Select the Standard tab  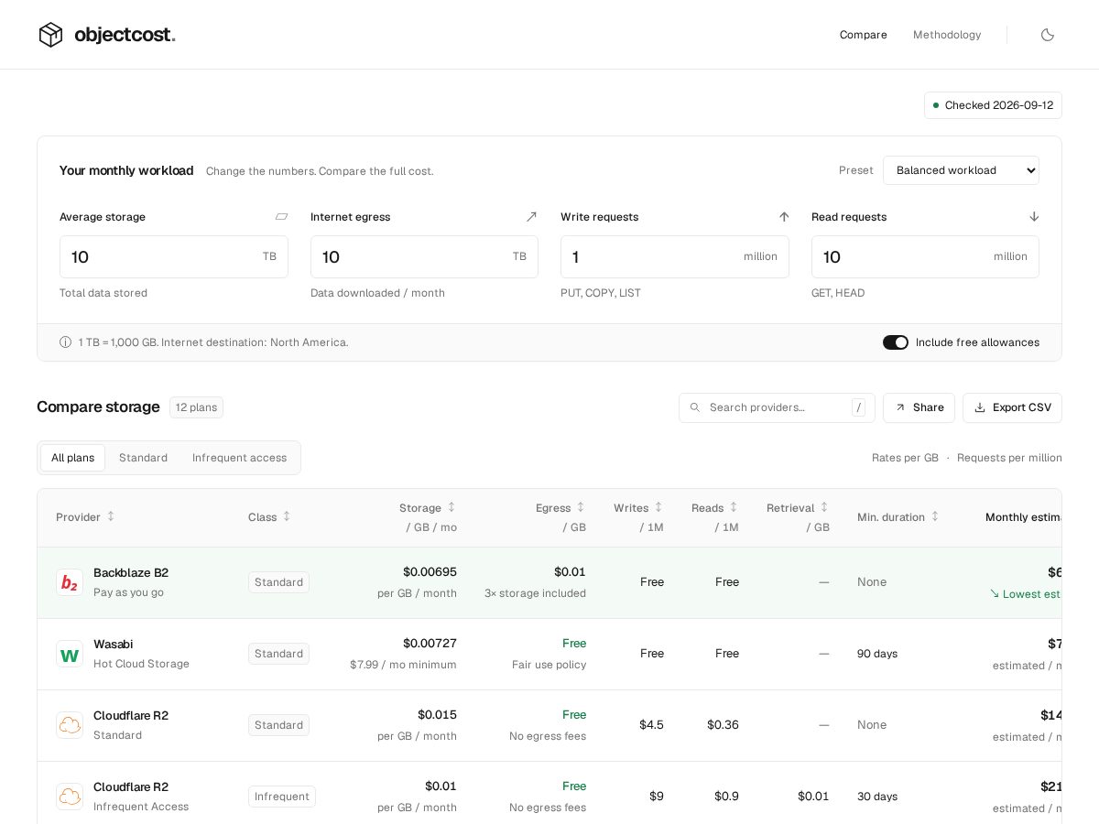(x=143, y=458)
